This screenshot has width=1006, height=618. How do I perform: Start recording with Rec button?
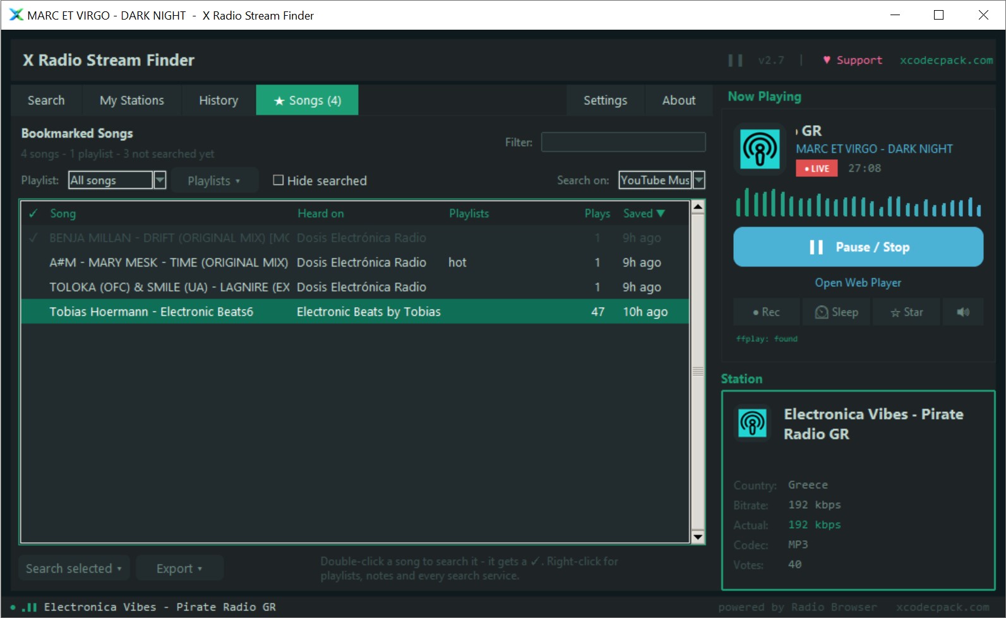pyautogui.click(x=766, y=312)
